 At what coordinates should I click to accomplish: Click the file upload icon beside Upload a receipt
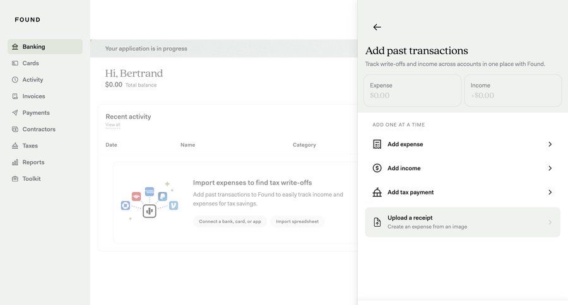pos(377,222)
